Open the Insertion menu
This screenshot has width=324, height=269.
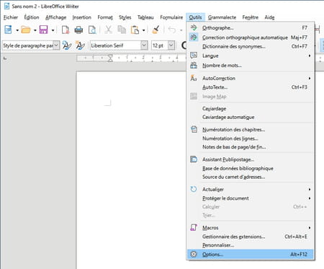click(x=81, y=17)
